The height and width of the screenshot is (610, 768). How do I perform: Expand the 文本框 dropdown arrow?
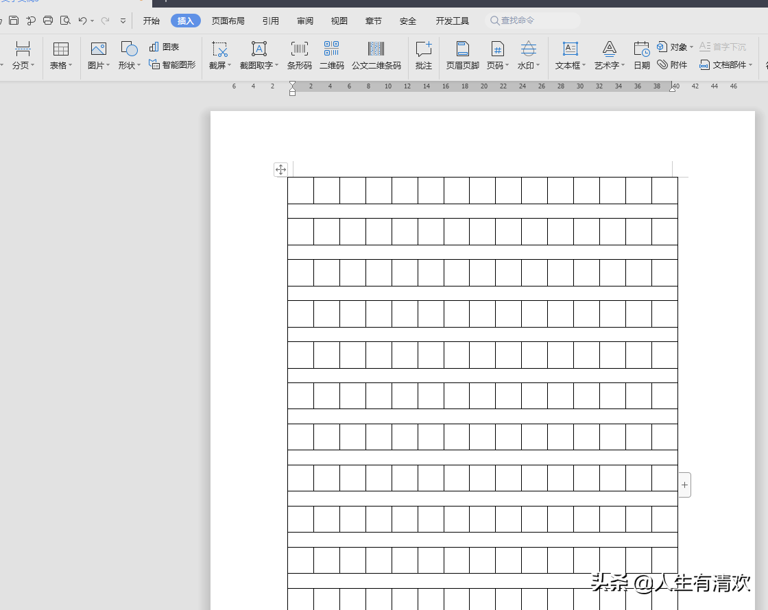tap(584, 65)
